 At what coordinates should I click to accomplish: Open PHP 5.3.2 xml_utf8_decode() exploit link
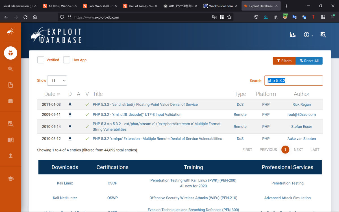137,114
